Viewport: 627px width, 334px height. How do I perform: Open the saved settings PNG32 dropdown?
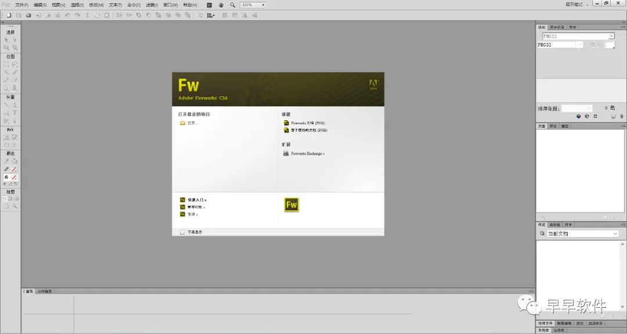(578, 36)
